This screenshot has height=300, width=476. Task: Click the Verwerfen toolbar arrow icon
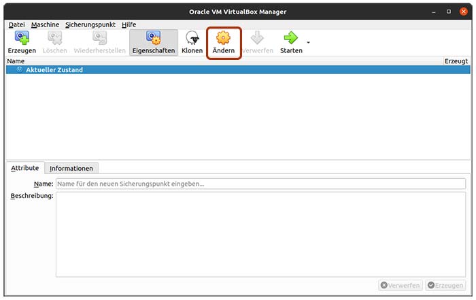(258, 37)
